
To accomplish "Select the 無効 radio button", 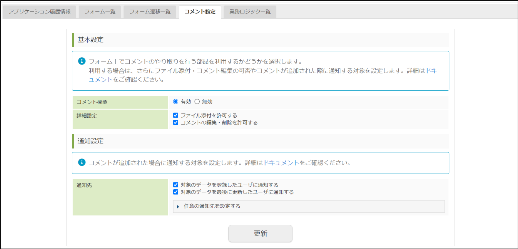I will [197, 102].
